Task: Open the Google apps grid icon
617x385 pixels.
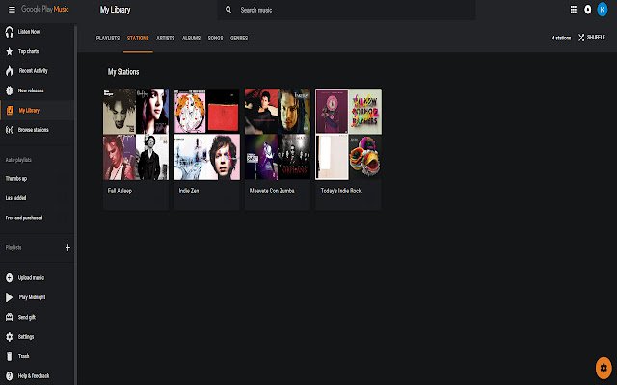Action: click(x=574, y=10)
